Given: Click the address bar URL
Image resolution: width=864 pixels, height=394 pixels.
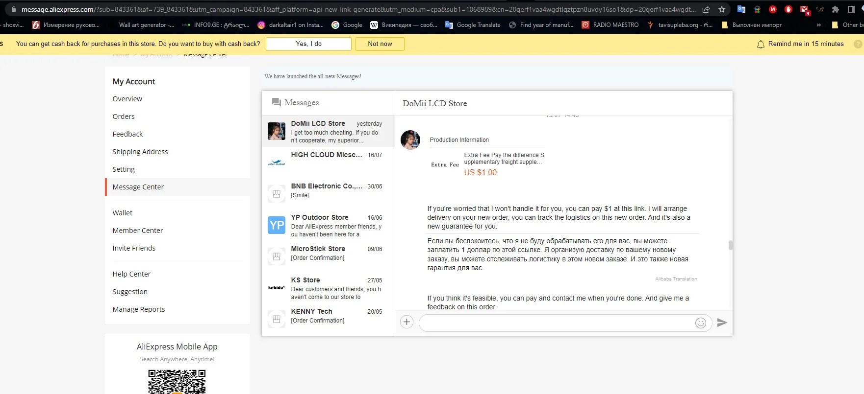Looking at the screenshot, I should tap(358, 9).
